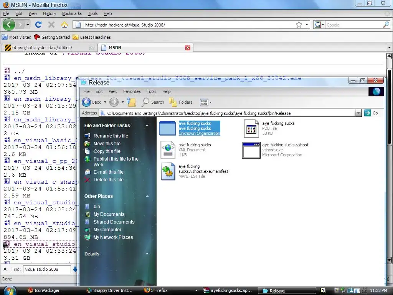The height and width of the screenshot is (295, 393).
Task: Open Getting Started bookmark
Action: [x=52, y=37]
